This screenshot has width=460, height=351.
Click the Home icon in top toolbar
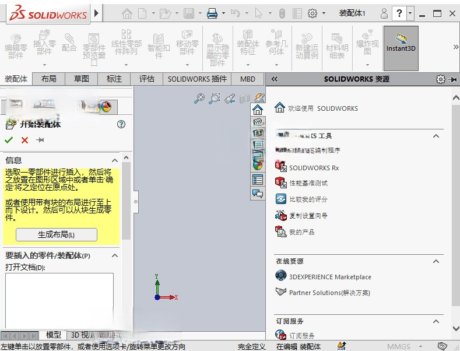click(x=127, y=13)
